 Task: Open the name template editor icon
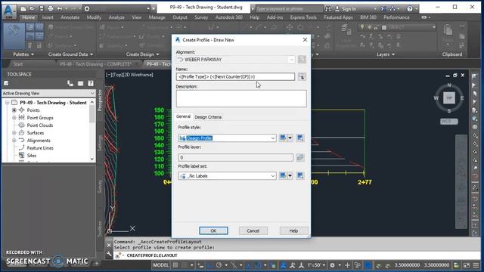(x=302, y=77)
